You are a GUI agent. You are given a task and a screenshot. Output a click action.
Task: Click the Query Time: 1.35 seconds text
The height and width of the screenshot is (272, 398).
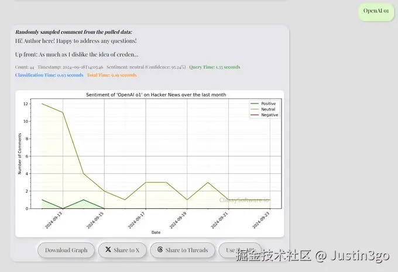[x=215, y=67]
